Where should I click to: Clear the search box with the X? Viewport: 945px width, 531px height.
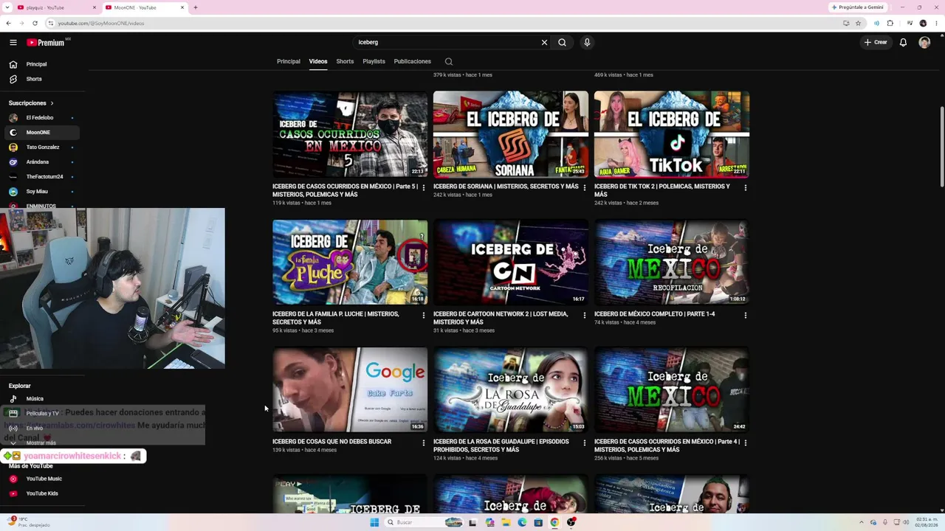[x=544, y=43]
